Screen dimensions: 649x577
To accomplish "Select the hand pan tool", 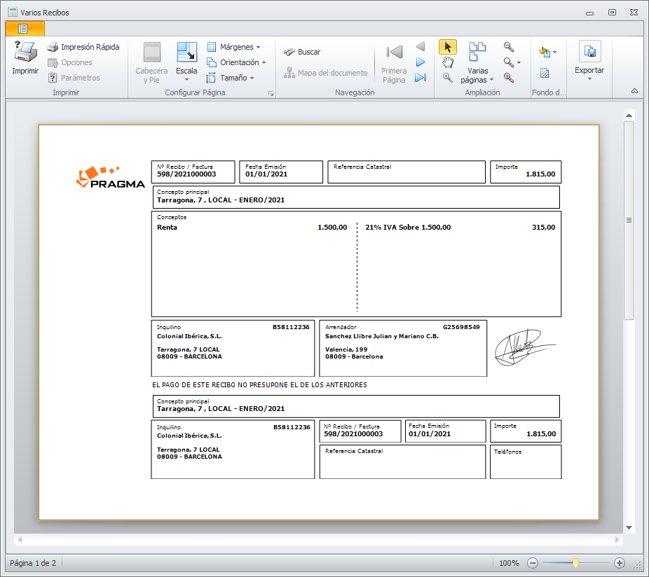I will click(447, 62).
